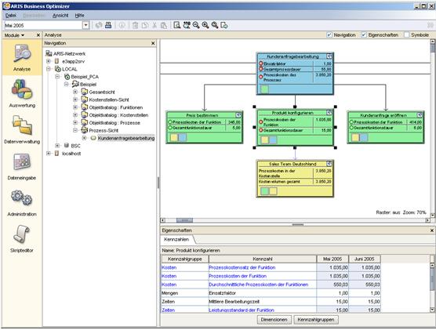Open the Analyse module
This screenshot has height=330, width=436.
[22, 57]
